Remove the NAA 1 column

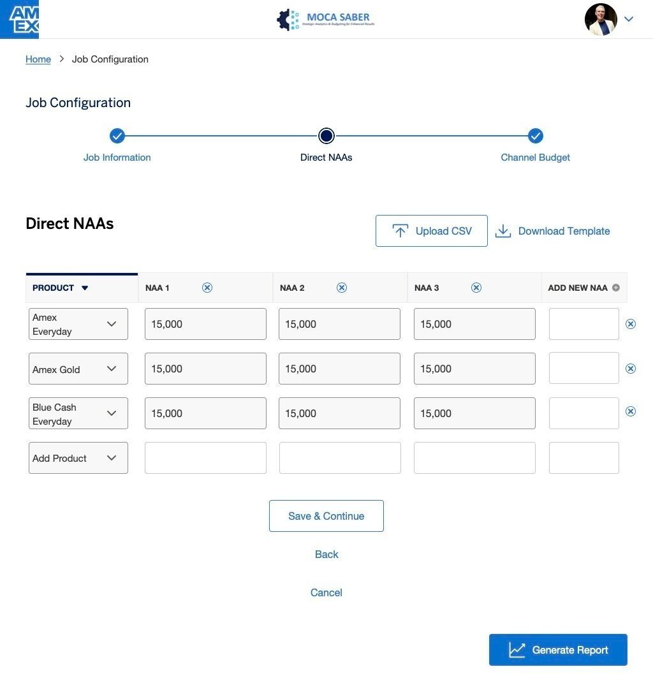click(207, 288)
